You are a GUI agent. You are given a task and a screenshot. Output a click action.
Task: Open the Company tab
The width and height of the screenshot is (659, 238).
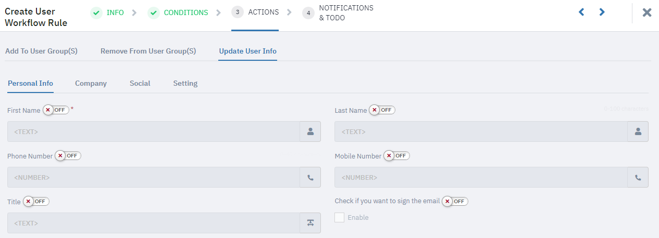91,83
